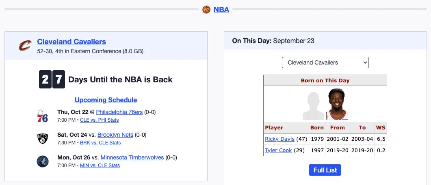Image resolution: width=431 pixels, height=185 pixels.
Task: View MIN vs. CLE Stats
Action: coord(100,166)
